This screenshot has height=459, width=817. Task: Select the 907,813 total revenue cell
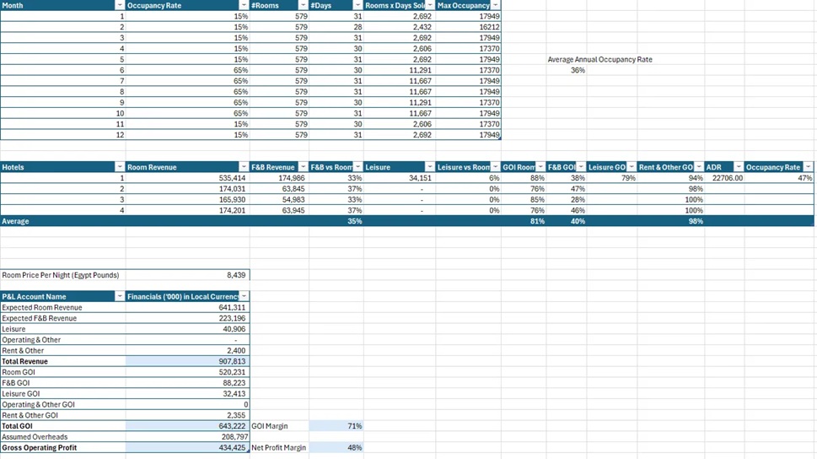coord(187,361)
